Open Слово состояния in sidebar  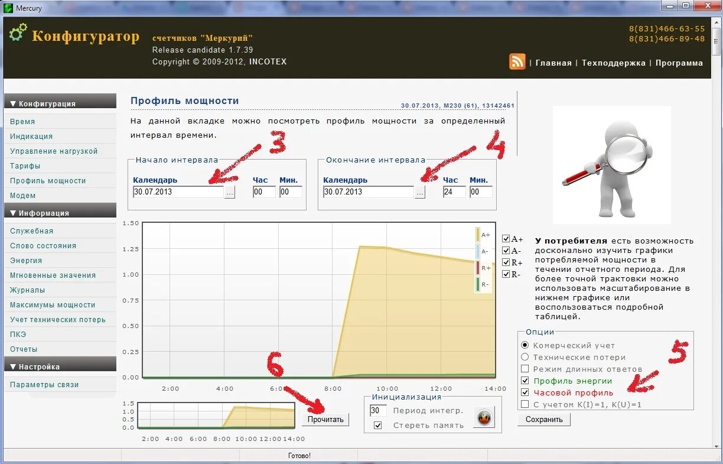pos(43,245)
